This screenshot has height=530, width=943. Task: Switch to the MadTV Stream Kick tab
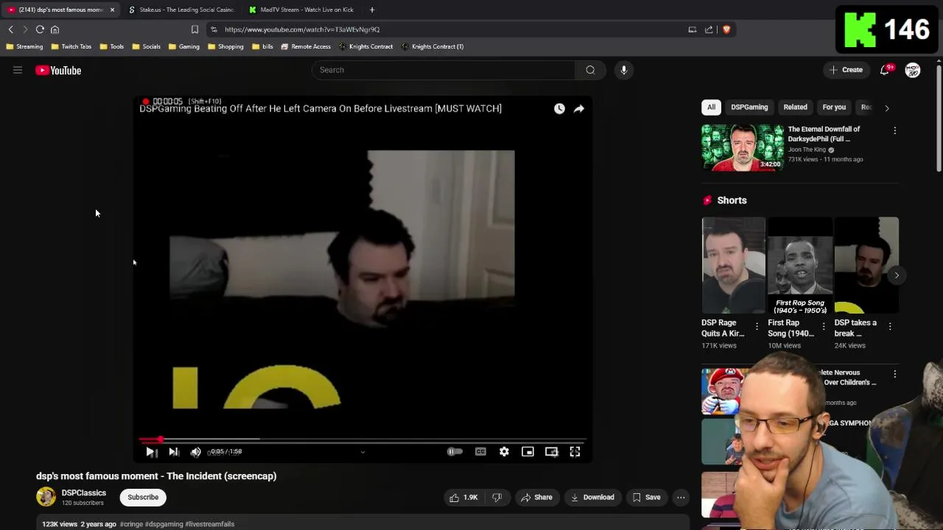(302, 10)
